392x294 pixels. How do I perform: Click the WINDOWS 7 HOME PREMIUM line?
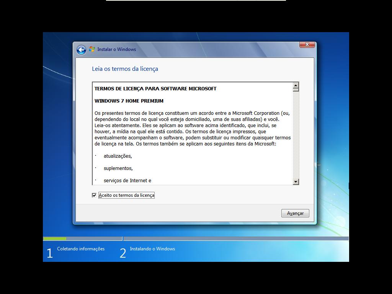129,101
